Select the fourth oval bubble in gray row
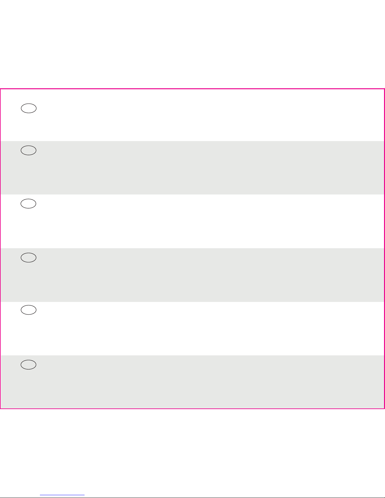385x498 pixels. coord(29,258)
